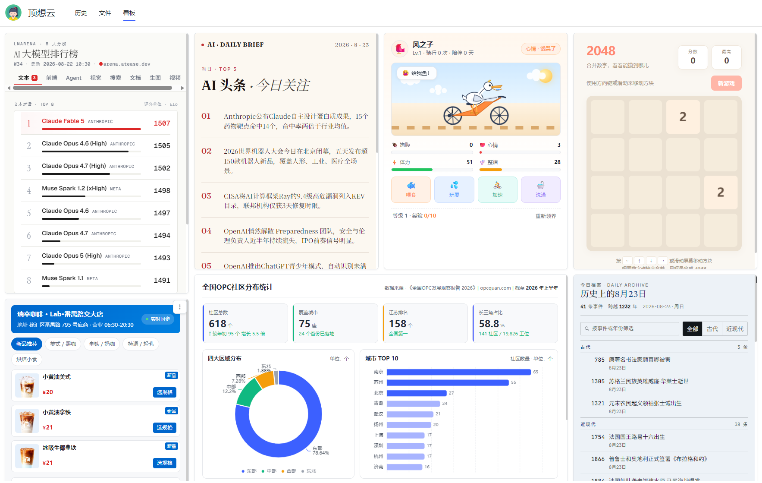
Task: Switch to the 看板 navigation tab
Action: [129, 13]
